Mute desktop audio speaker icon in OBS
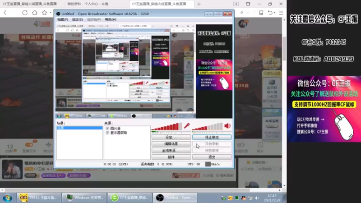 coord(227,126)
